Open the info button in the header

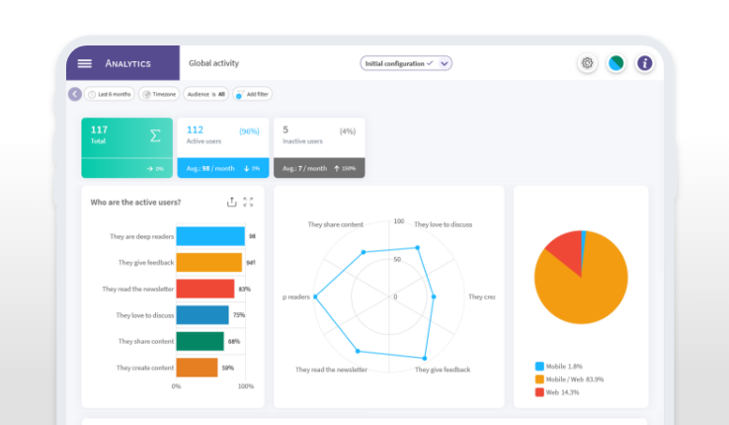point(644,63)
